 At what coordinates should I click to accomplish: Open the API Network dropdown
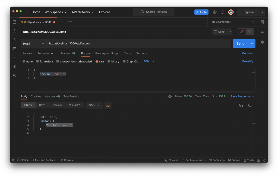coord(83,12)
